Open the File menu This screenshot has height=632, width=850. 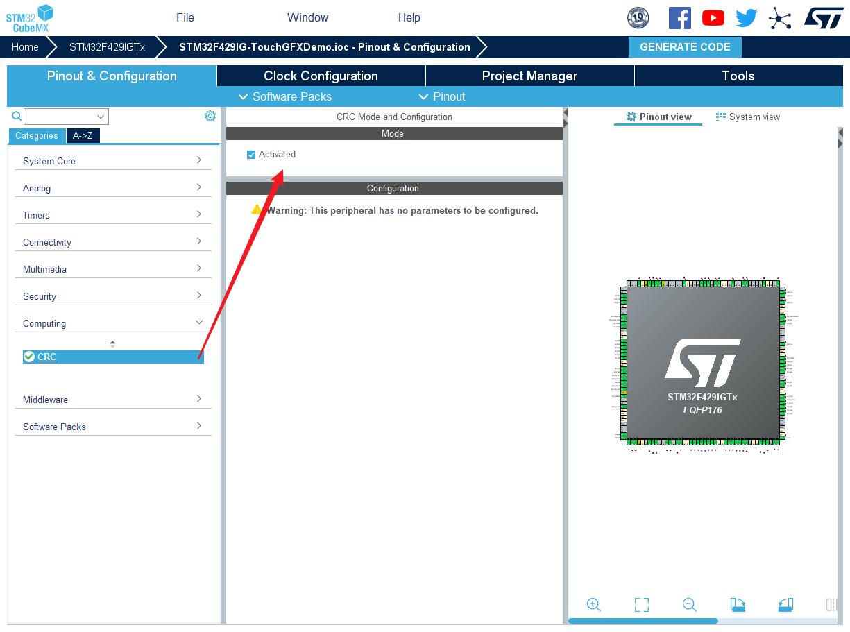tap(185, 17)
